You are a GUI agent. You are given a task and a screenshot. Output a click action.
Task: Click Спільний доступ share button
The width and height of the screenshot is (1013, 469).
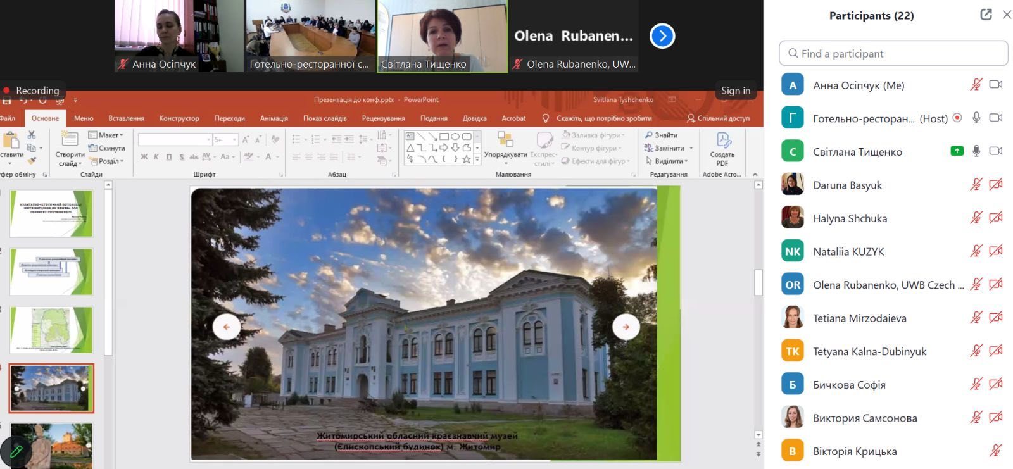719,118
